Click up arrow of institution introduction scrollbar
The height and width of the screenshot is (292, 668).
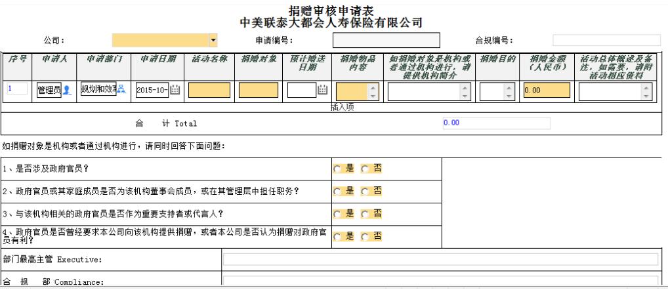(x=465, y=87)
